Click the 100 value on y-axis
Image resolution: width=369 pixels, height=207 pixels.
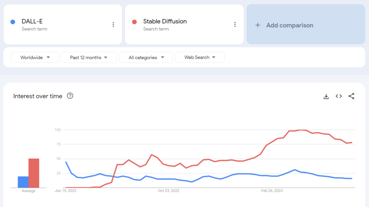[x=58, y=130]
